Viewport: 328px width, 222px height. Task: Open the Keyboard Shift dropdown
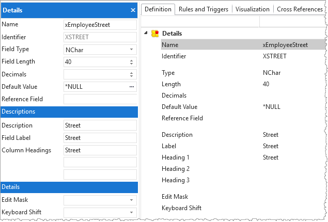(x=132, y=212)
